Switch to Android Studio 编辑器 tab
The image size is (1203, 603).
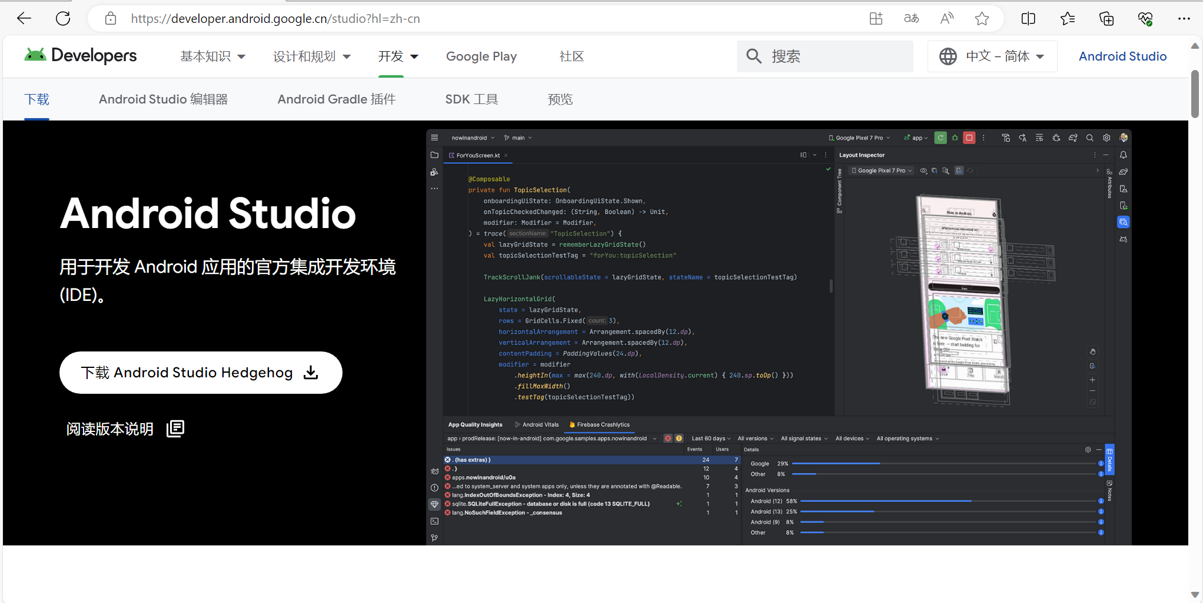pyautogui.click(x=163, y=99)
